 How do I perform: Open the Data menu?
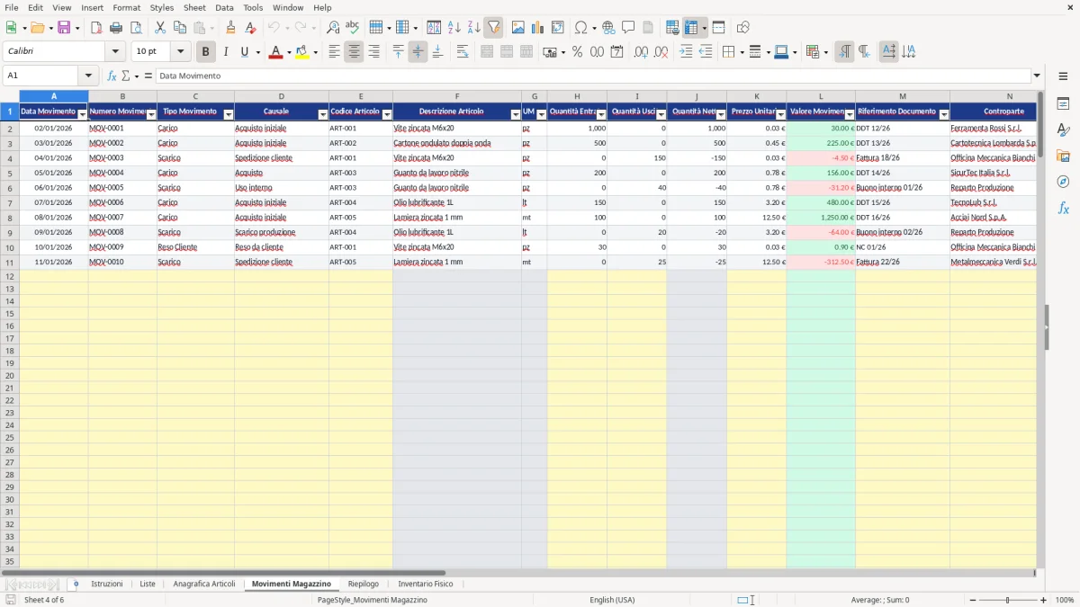click(x=224, y=7)
